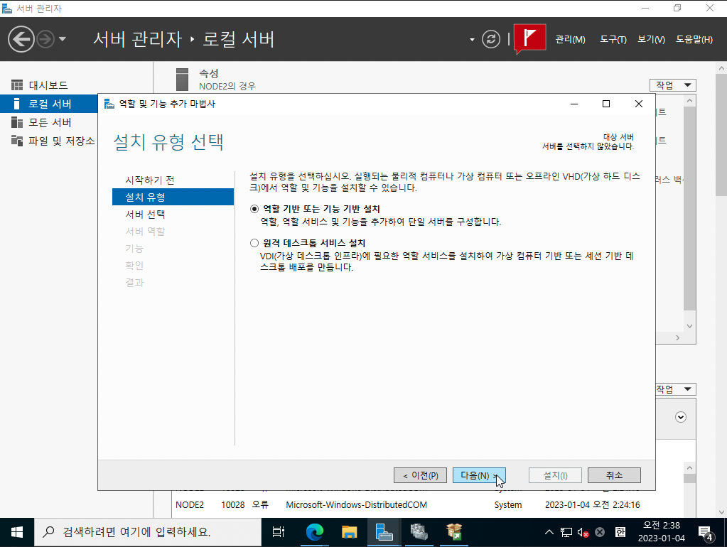This screenshot has width=727, height=547.
Task: Click the 대시보드 grid icon
Action: point(16,85)
